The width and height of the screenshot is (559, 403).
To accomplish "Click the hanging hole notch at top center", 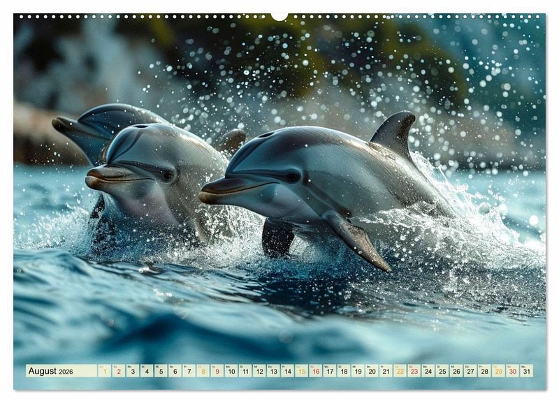I will [x=279, y=15].
